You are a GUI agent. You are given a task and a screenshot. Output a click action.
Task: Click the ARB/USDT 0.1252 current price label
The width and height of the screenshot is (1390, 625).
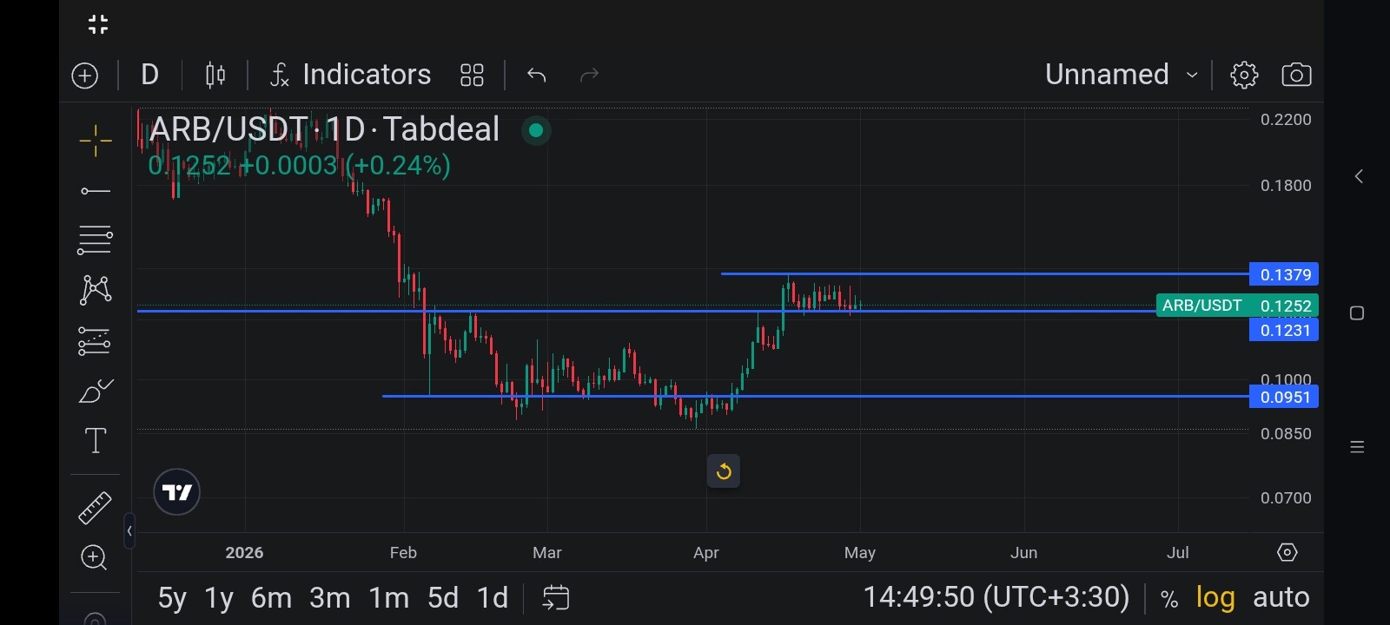click(1237, 306)
